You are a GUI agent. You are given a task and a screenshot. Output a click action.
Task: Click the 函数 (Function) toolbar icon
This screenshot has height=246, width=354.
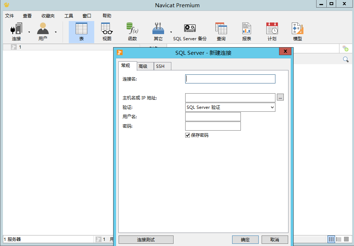132,32
